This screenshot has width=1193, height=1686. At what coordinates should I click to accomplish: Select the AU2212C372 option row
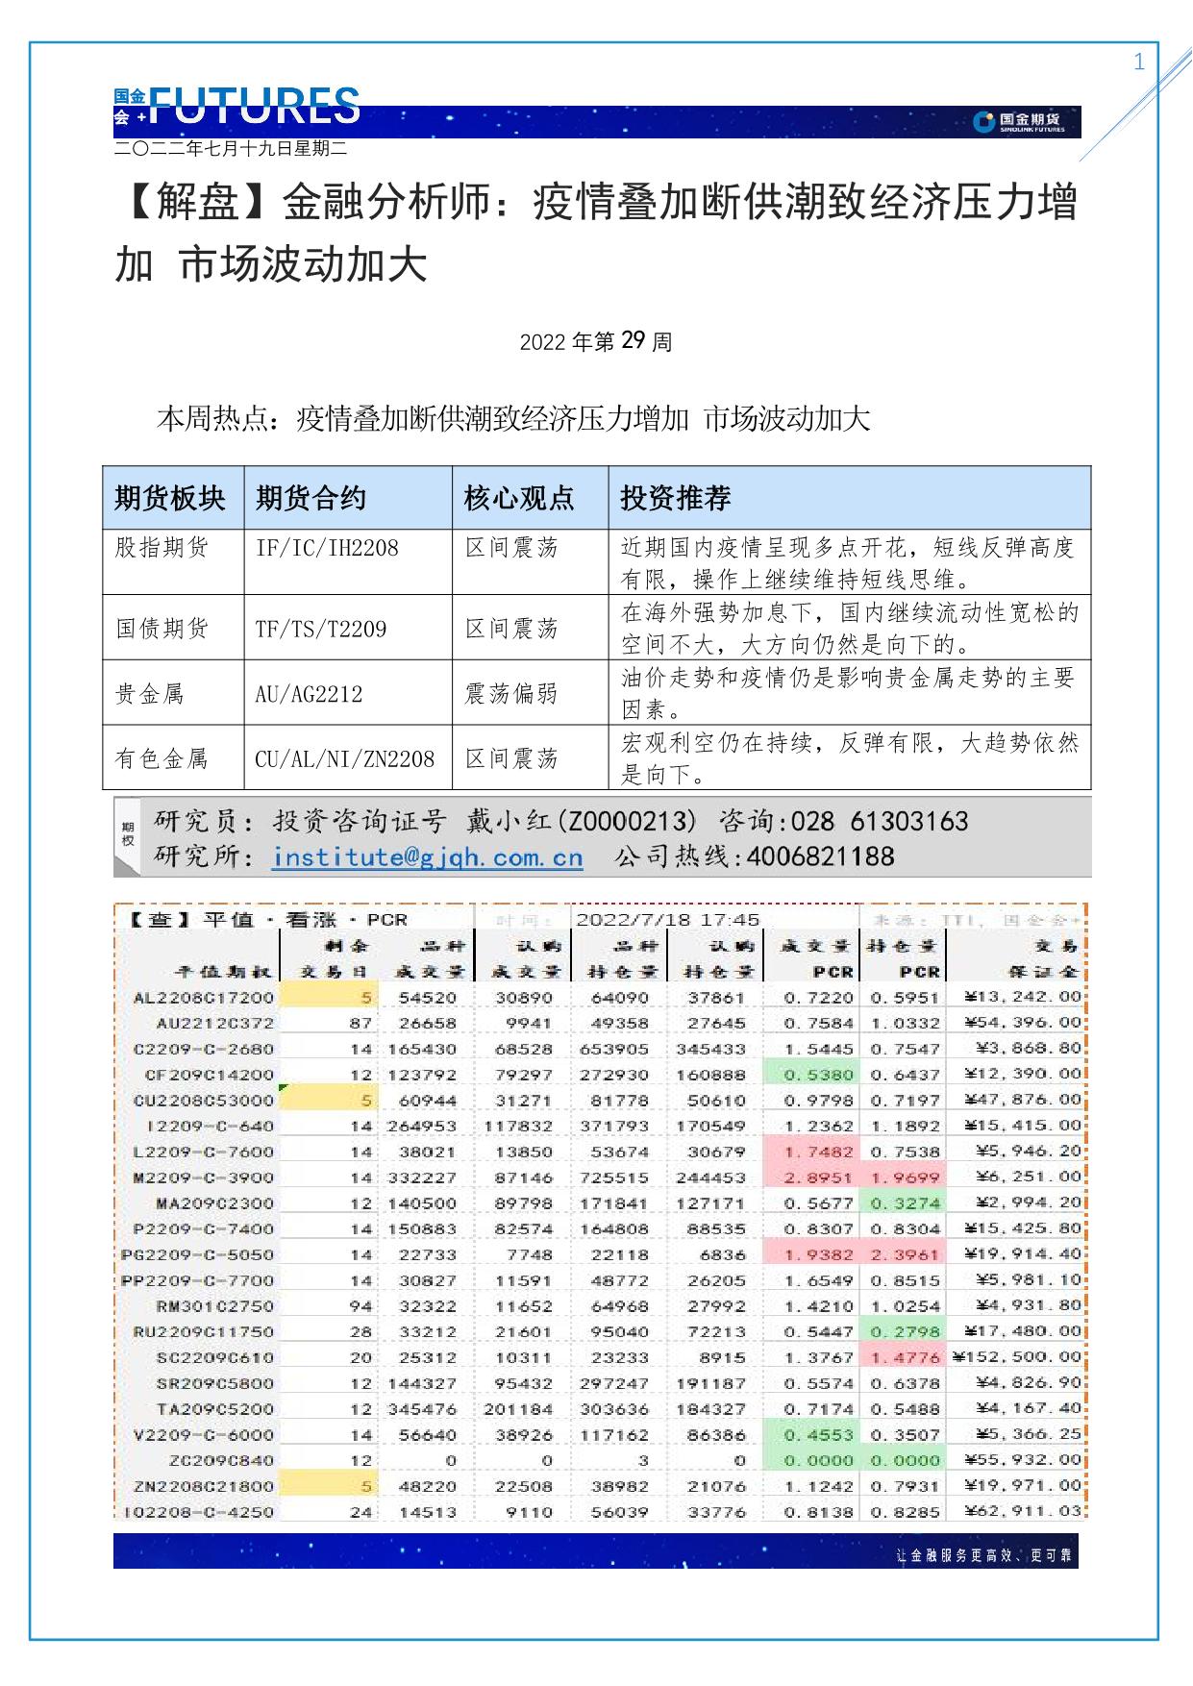(601, 1024)
